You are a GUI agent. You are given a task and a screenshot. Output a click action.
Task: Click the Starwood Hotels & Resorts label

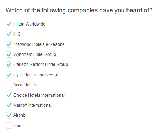point(39,44)
